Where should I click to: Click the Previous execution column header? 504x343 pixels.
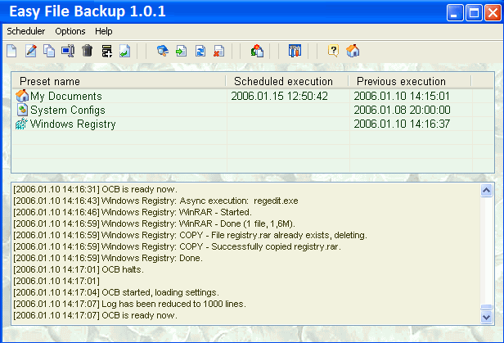coord(410,81)
